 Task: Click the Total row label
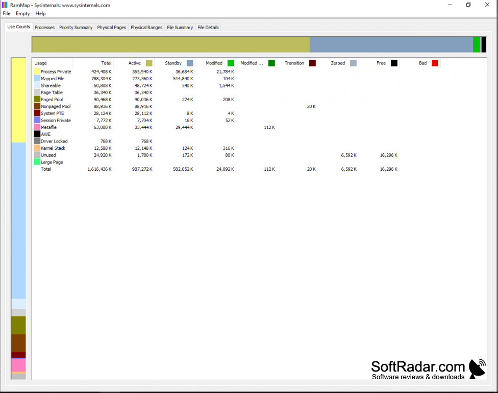click(x=46, y=169)
